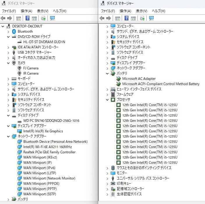Select WAN Miniport (IKEv2)
The image size is (205, 204).
40,157
